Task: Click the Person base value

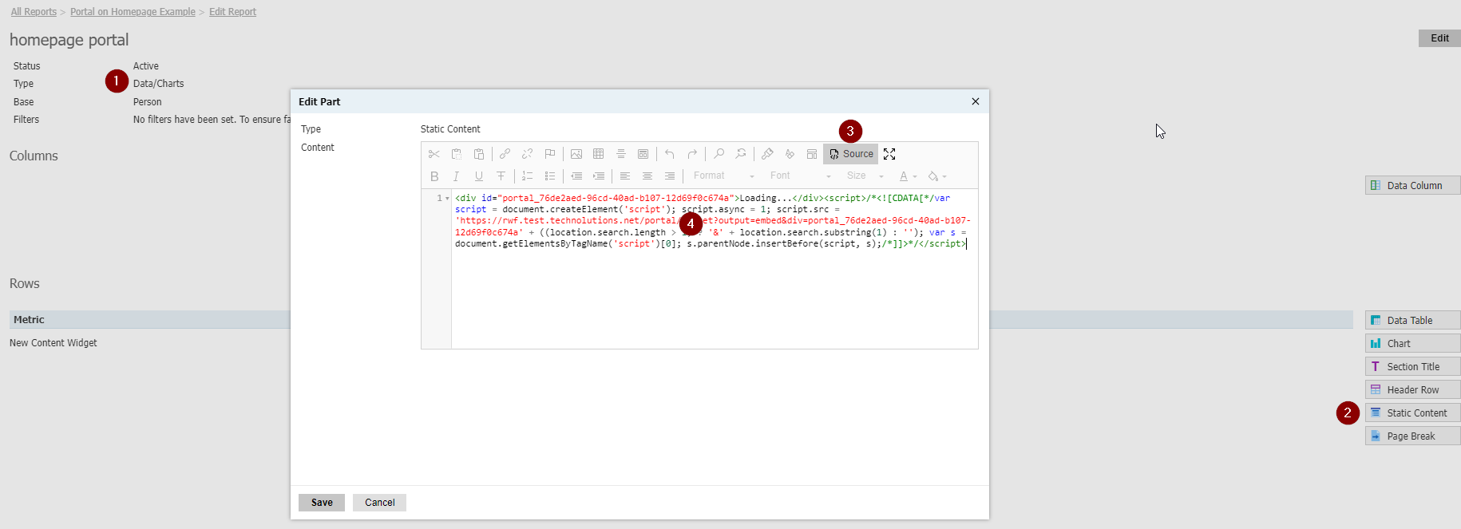Action: pos(148,102)
